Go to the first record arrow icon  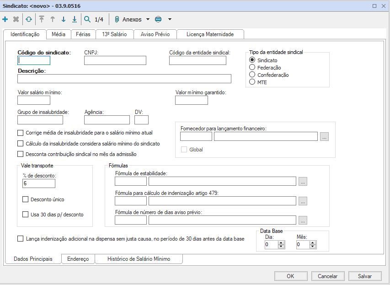(x=42, y=20)
